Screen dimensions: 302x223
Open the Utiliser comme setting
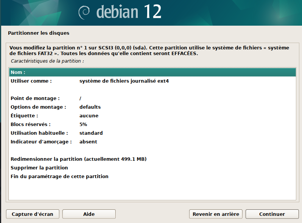(x=153, y=81)
